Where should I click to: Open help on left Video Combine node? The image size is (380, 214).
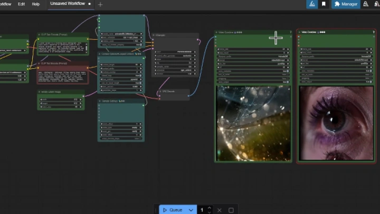tap(290, 32)
